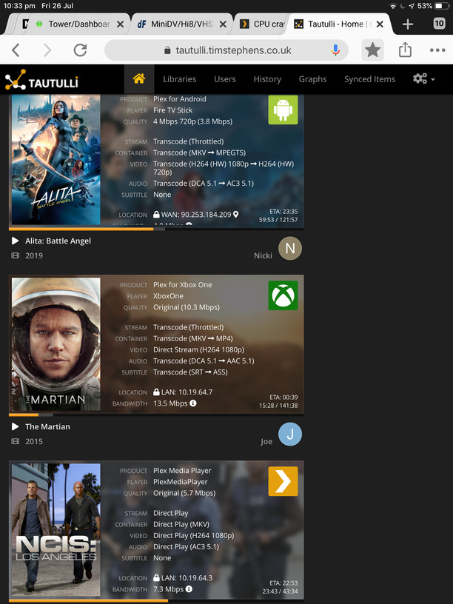Screen dimensions: 453x604
Task: Click the info icon beside 13.5 Mbps bandwidth
Action: tap(193, 403)
